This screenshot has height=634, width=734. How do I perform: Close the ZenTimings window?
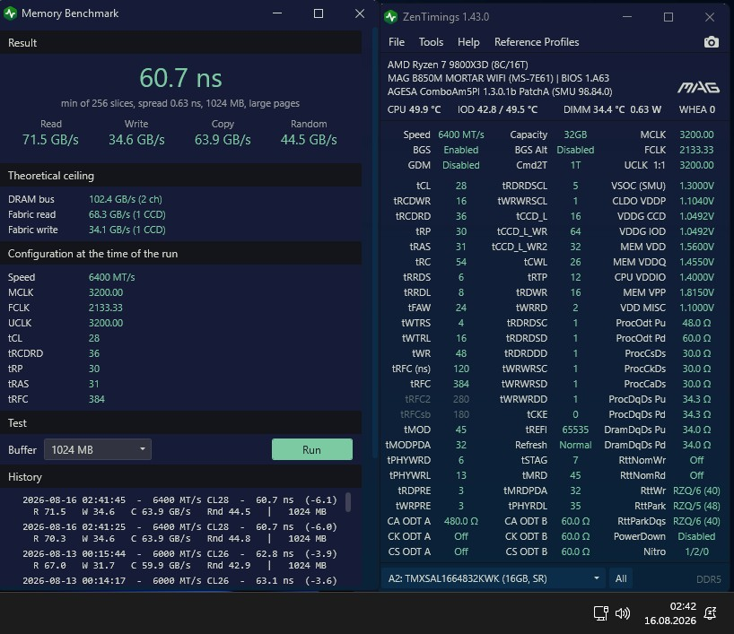[710, 17]
